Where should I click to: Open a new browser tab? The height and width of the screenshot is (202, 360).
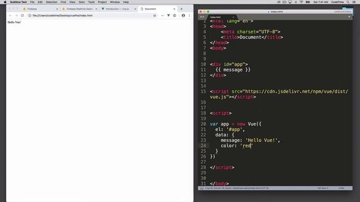181,9
